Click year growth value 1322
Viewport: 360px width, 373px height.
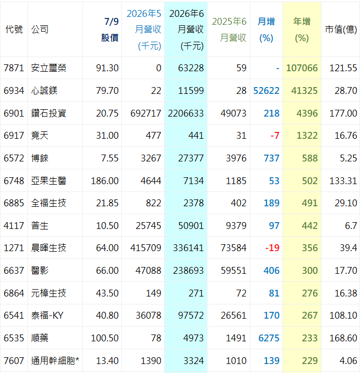tap(307, 136)
